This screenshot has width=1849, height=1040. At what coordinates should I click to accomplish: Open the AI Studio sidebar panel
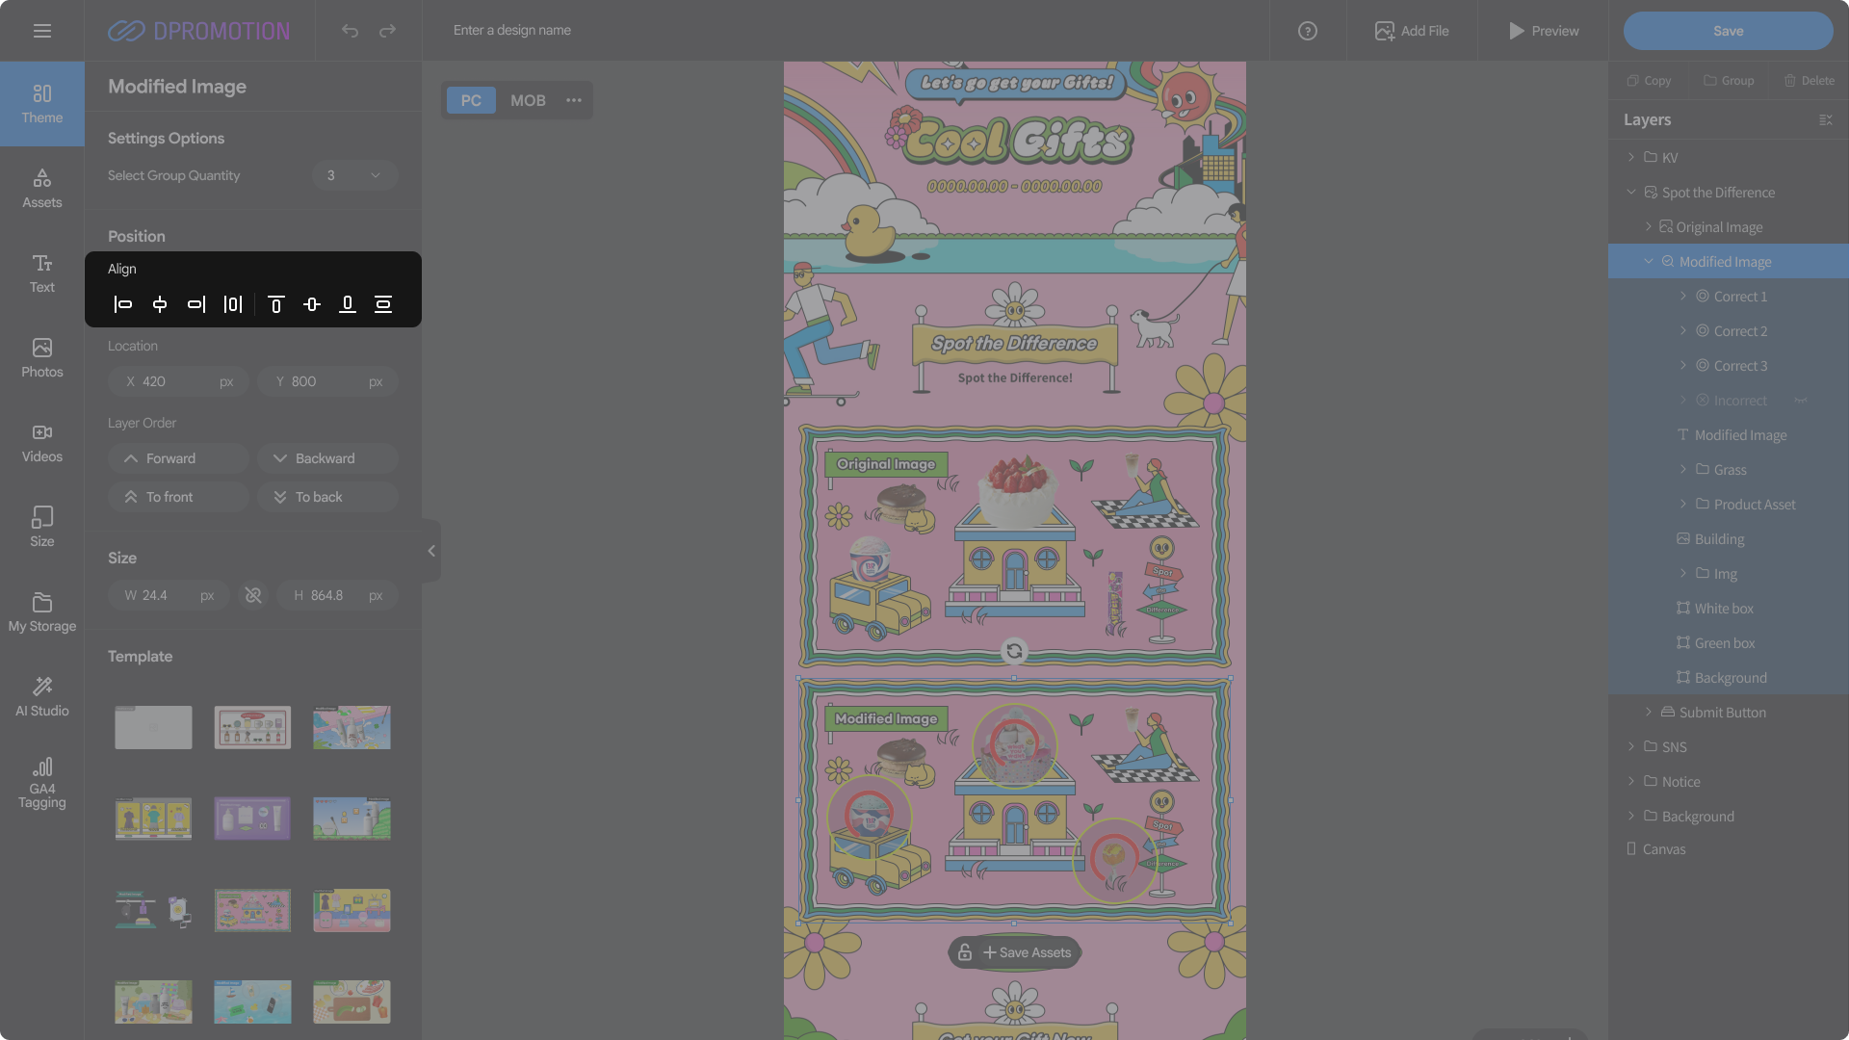(42, 696)
